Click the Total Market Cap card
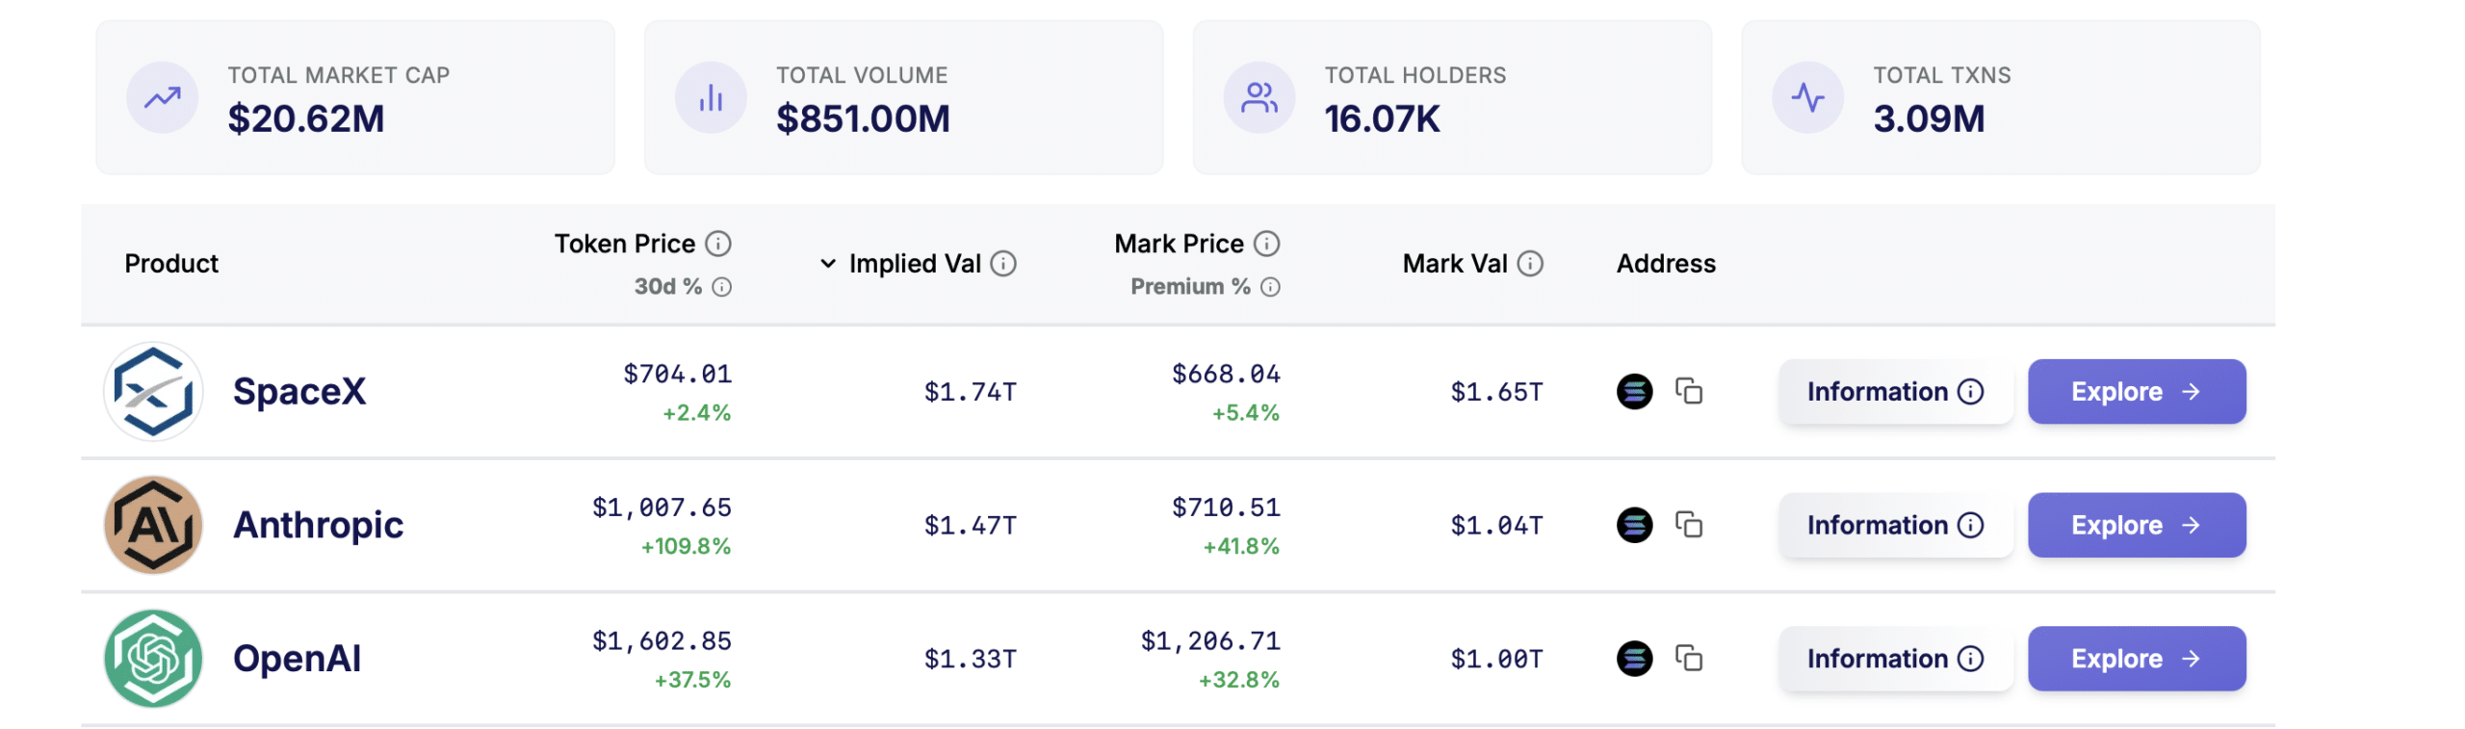The height and width of the screenshot is (729, 2465). point(354,97)
